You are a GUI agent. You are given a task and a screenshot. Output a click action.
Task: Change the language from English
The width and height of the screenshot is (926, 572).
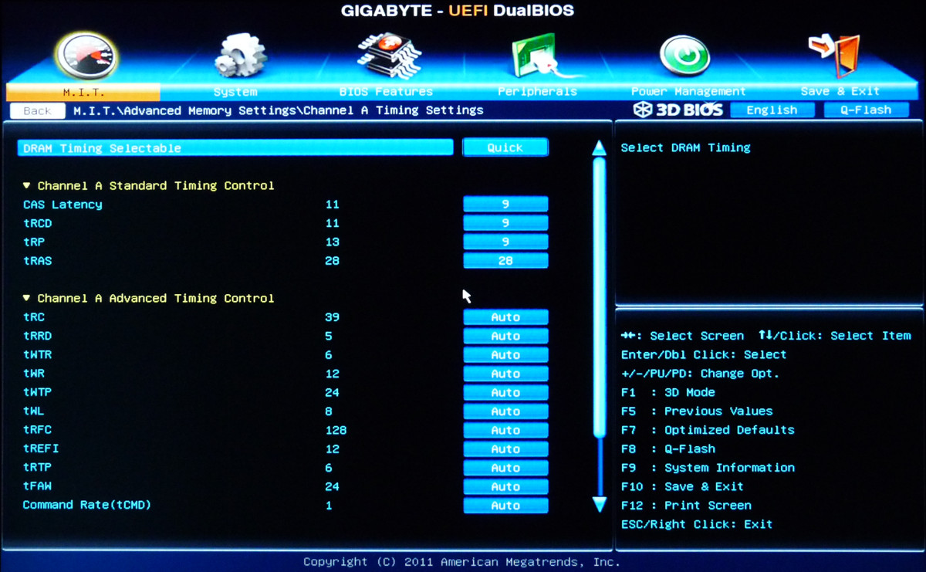(772, 110)
